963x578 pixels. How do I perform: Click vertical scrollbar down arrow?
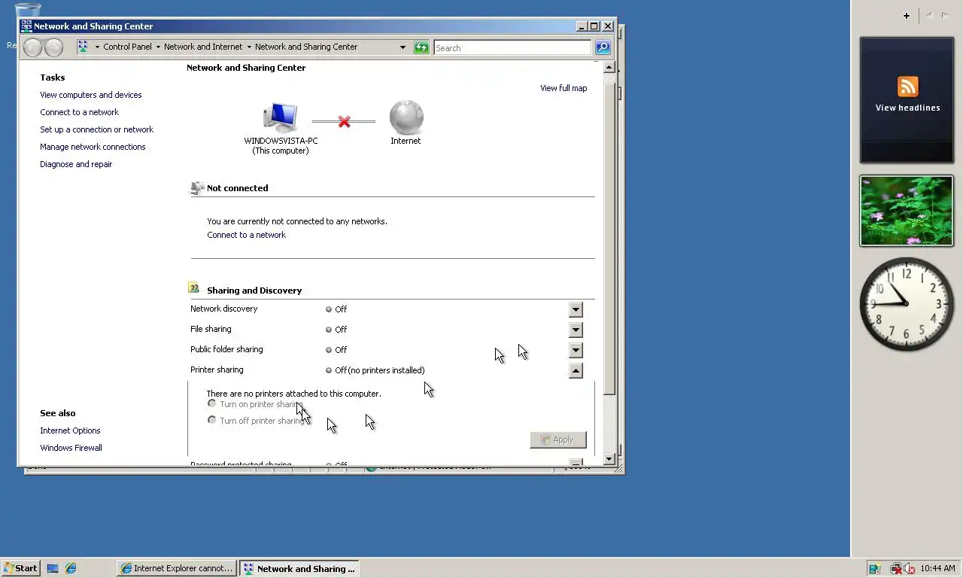[x=609, y=458]
